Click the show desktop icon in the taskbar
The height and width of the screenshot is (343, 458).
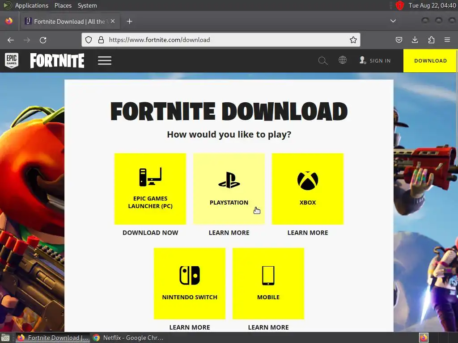[5, 338]
